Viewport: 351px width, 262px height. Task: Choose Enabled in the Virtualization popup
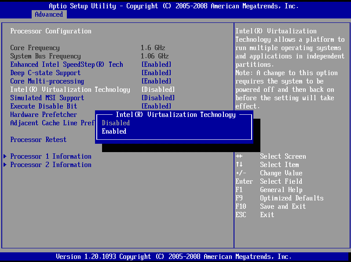[x=114, y=131]
